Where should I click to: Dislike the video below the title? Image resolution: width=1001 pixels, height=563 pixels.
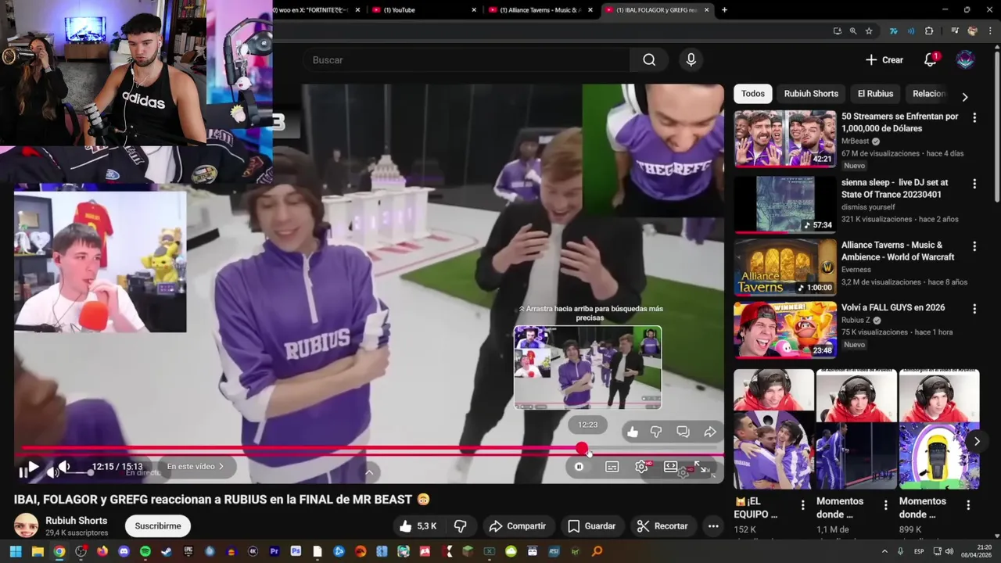pos(461,526)
